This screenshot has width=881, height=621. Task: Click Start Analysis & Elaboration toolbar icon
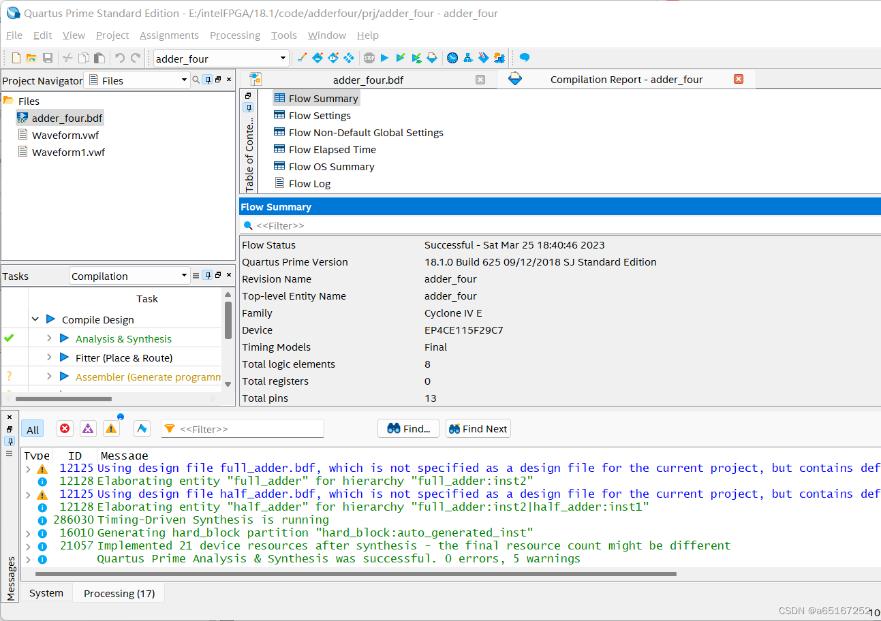point(401,58)
